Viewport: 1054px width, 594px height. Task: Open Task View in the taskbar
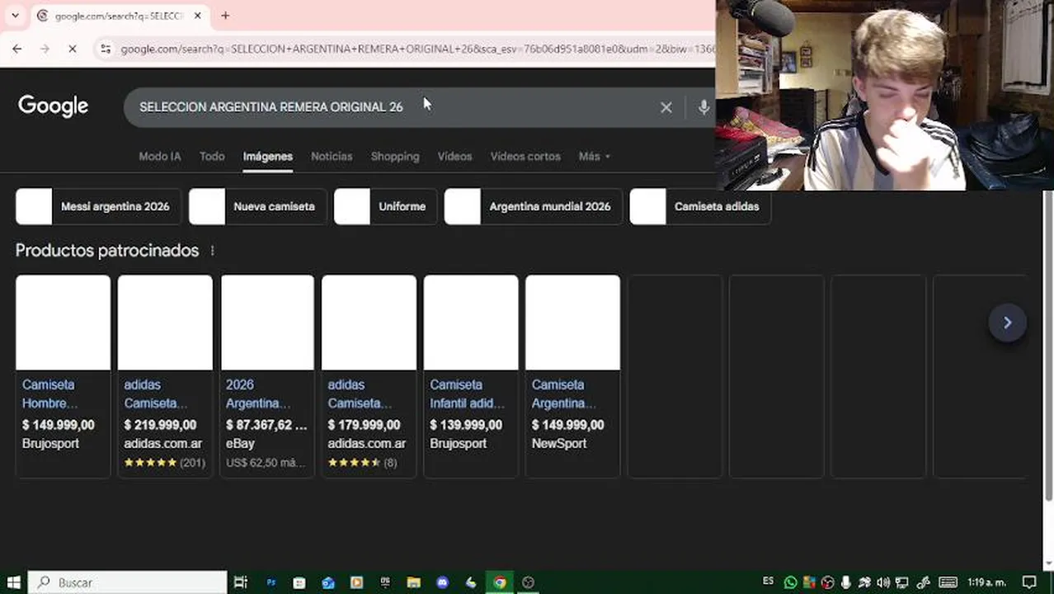tap(241, 582)
